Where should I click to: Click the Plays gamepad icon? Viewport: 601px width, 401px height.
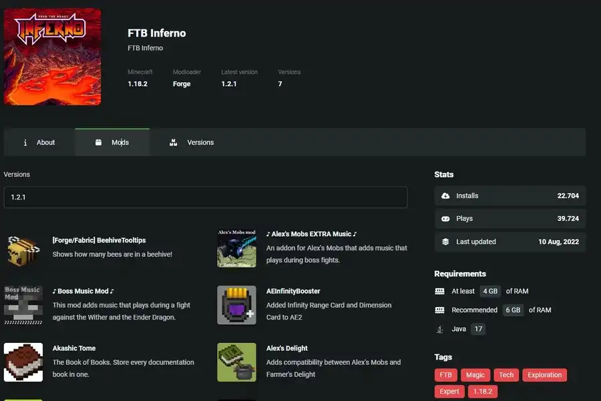pyautogui.click(x=445, y=219)
